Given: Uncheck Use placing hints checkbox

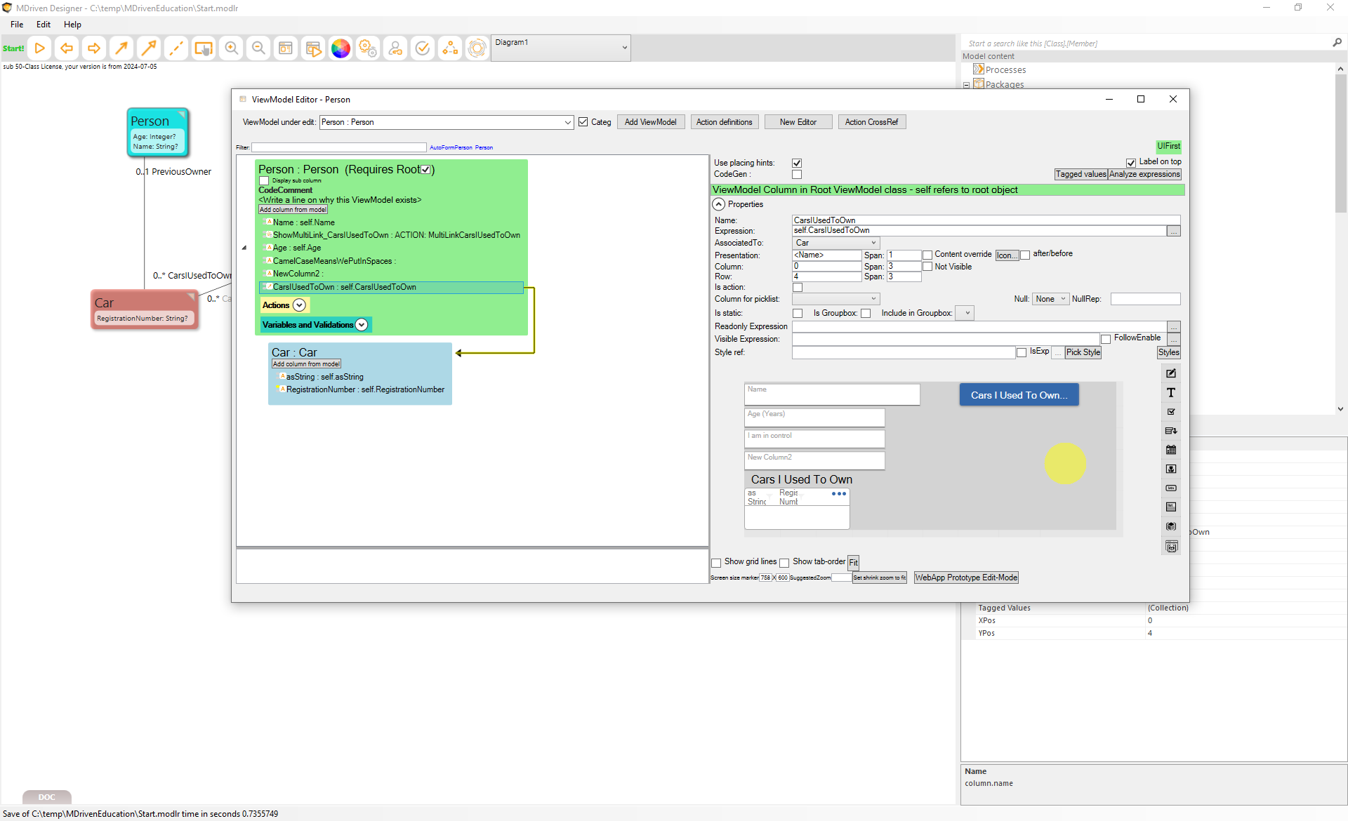Looking at the screenshot, I should [x=797, y=163].
